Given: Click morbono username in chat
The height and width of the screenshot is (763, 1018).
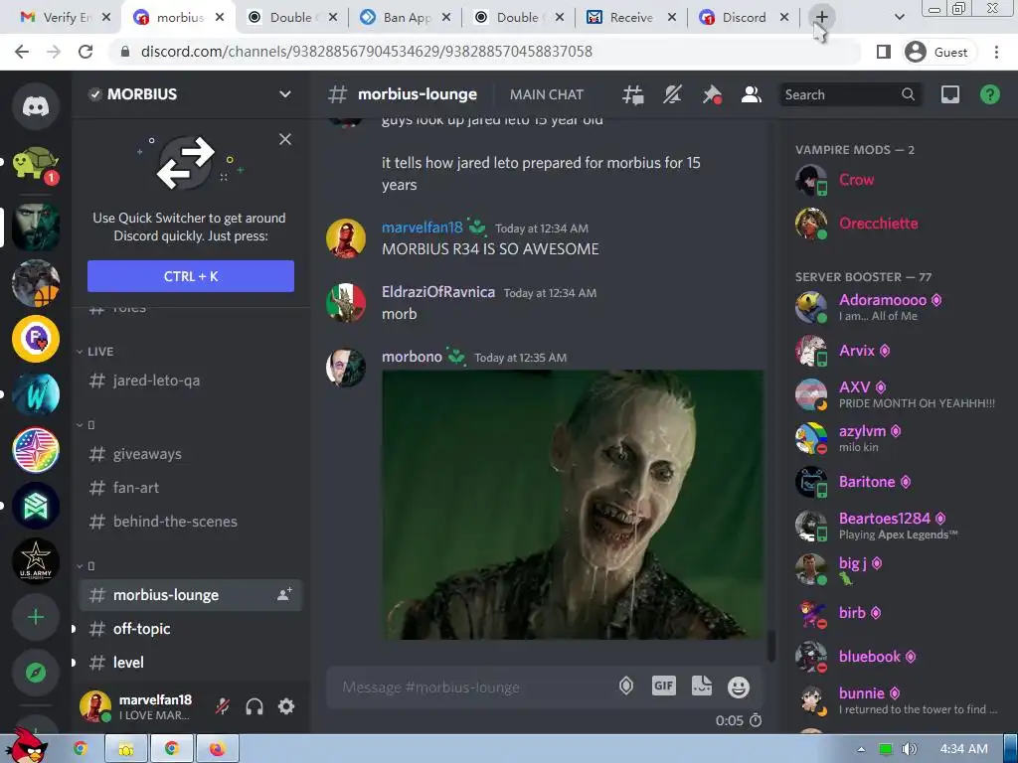Looking at the screenshot, I should pos(412,357).
